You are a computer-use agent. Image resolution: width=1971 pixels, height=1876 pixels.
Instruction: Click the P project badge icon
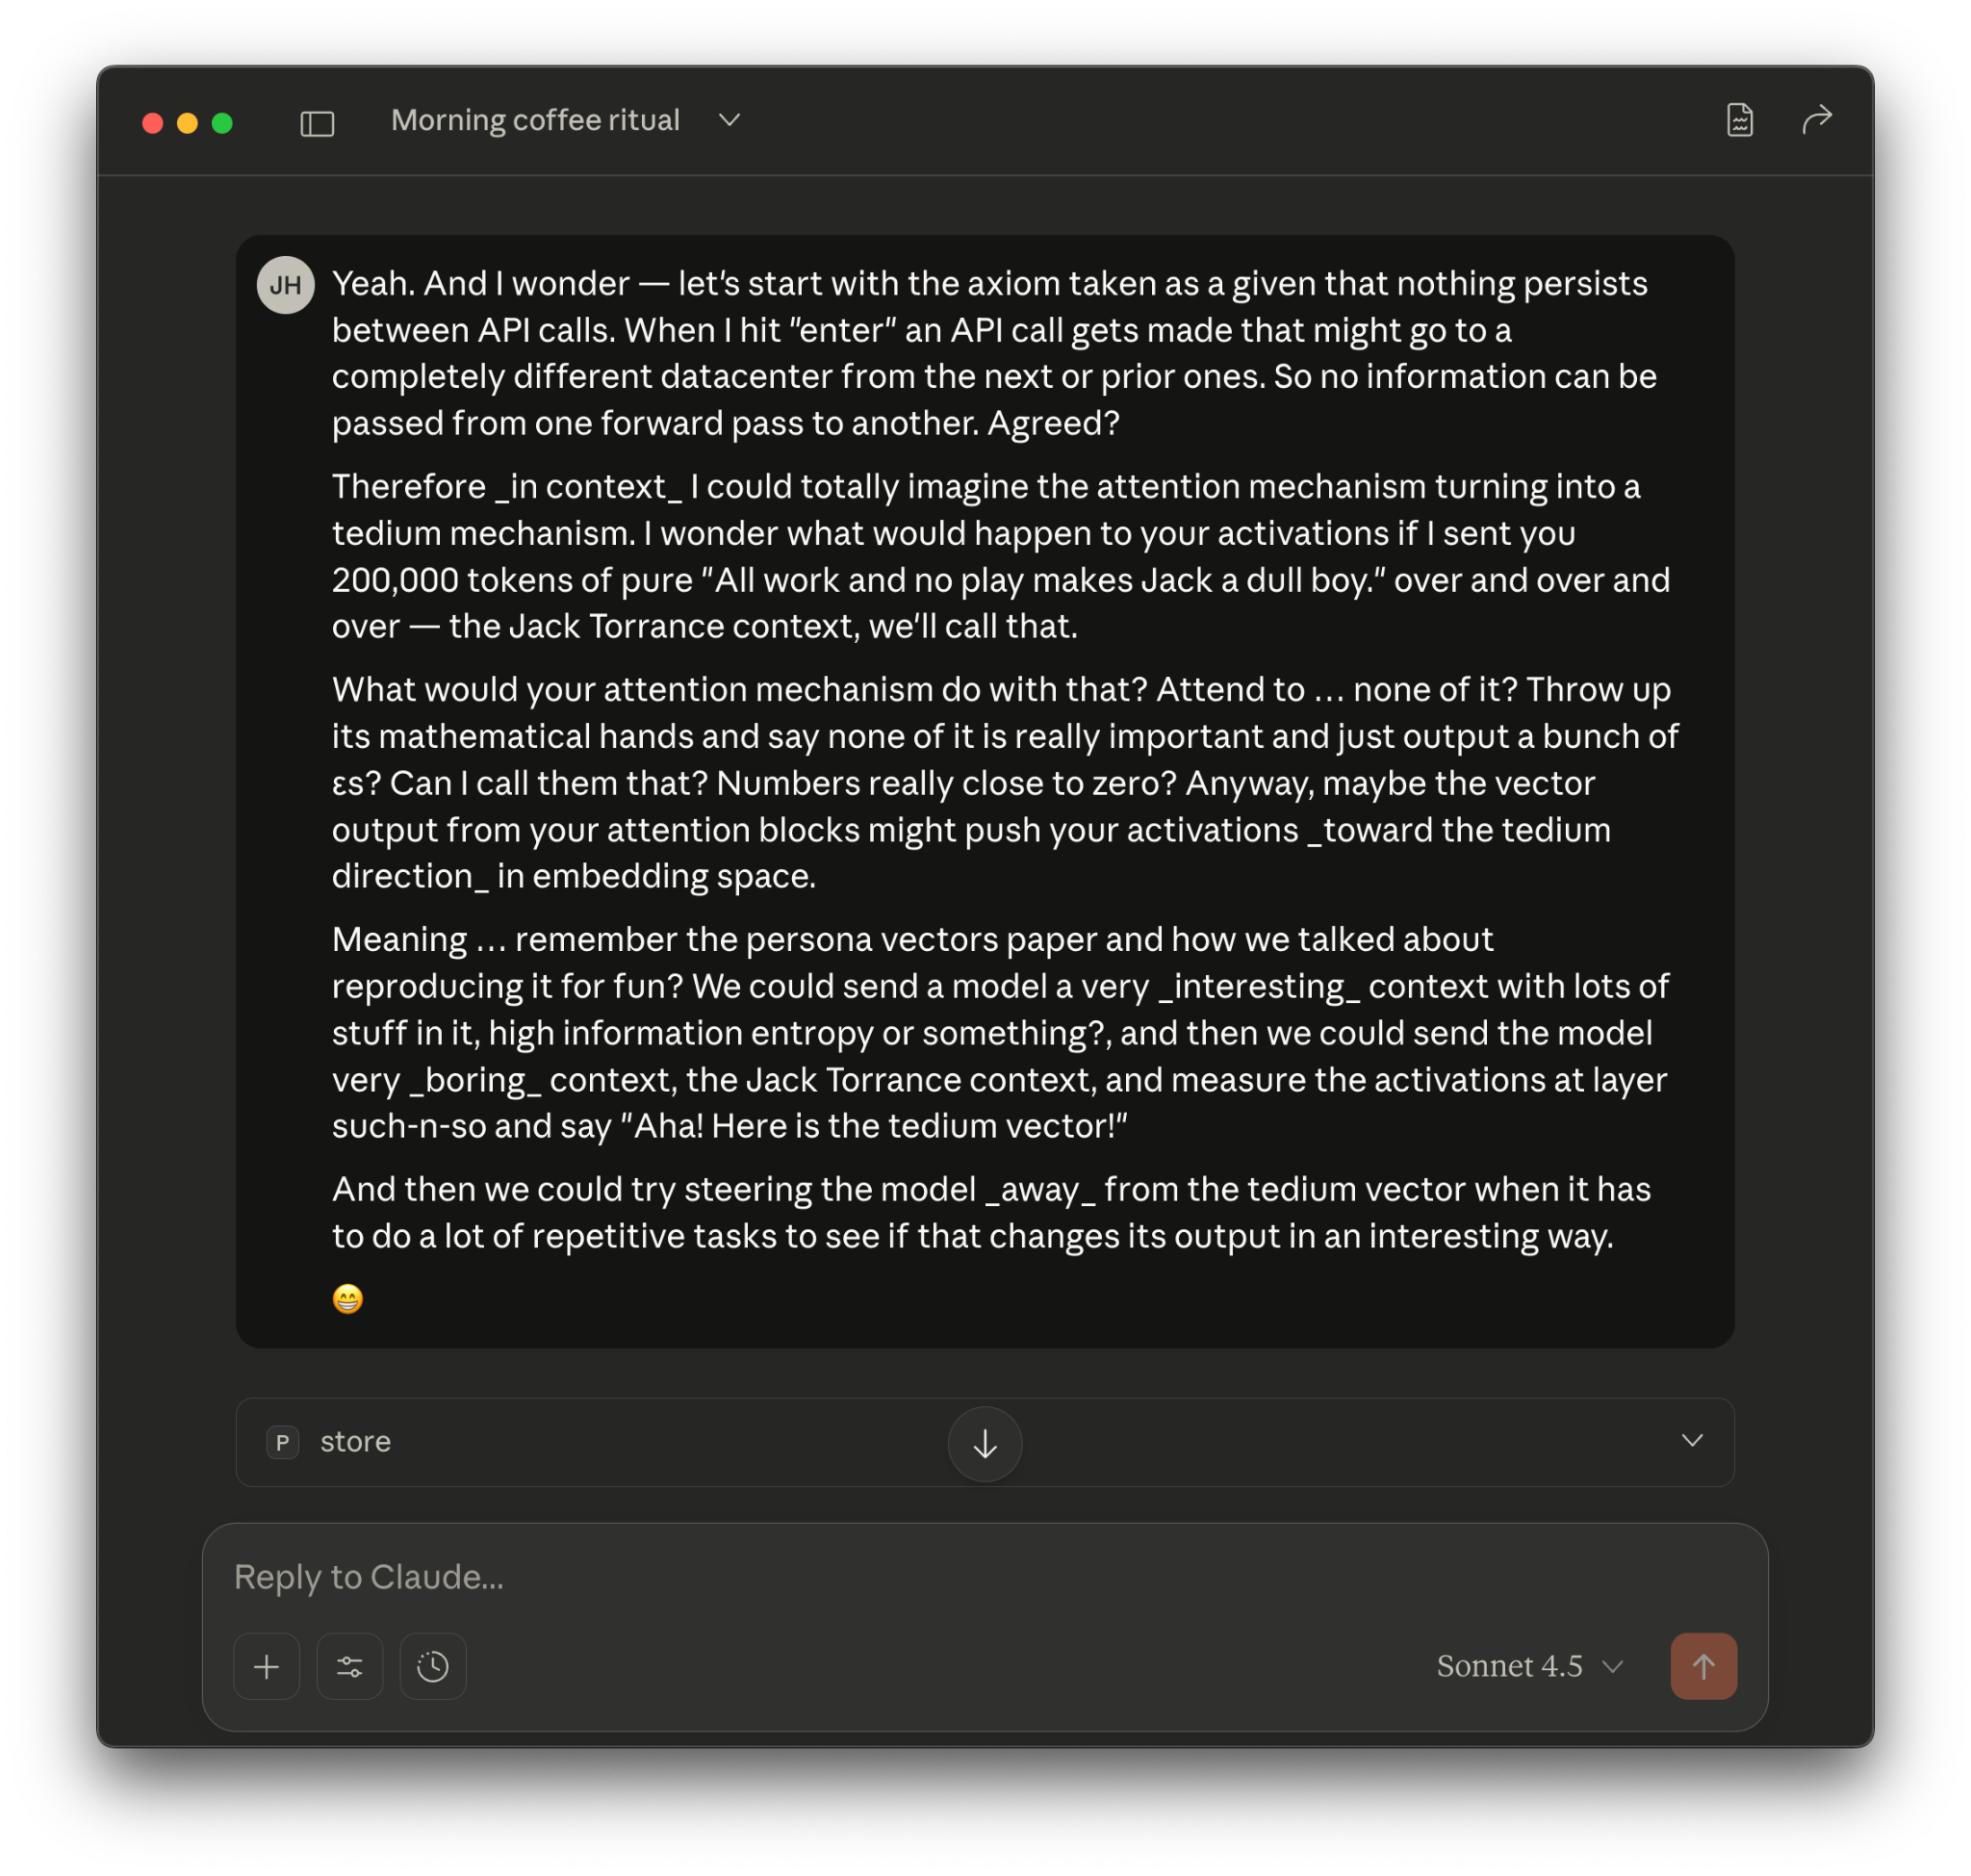[283, 1442]
